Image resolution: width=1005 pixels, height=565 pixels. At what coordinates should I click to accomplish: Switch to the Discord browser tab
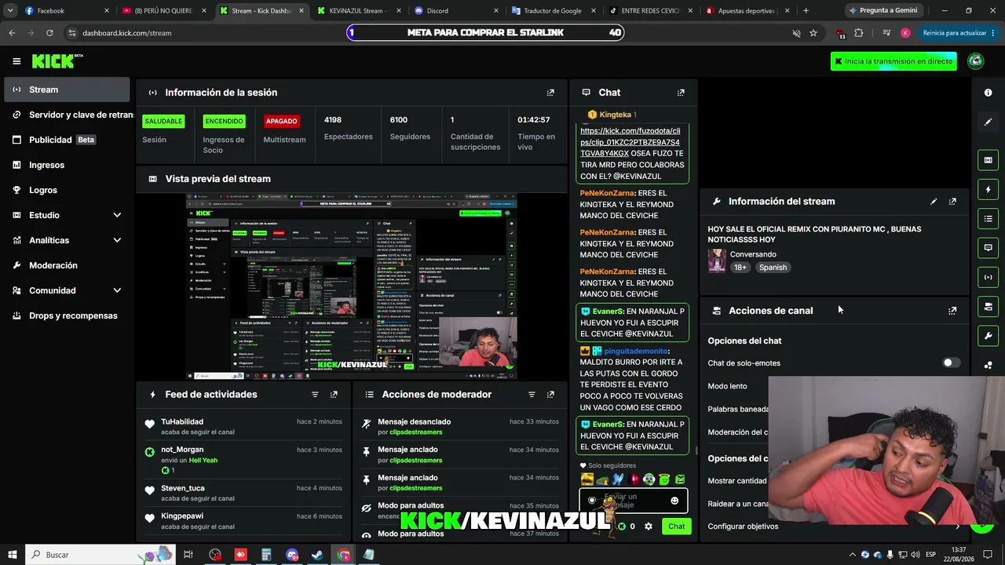(x=457, y=11)
